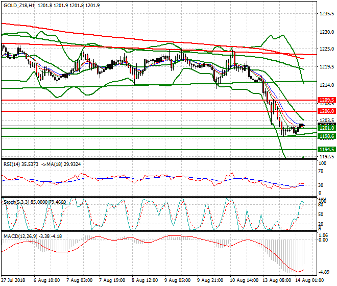The height and width of the screenshot is (286, 337).
Task: Select the 1214.0 value on price axis
Action: click(x=326, y=85)
